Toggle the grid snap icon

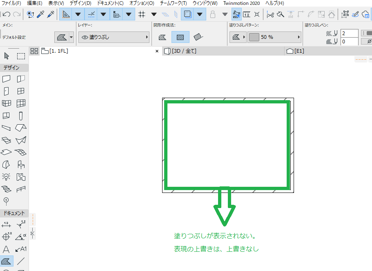pos(142,14)
